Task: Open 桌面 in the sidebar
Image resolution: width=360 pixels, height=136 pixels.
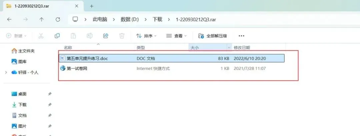Action: 19,94
